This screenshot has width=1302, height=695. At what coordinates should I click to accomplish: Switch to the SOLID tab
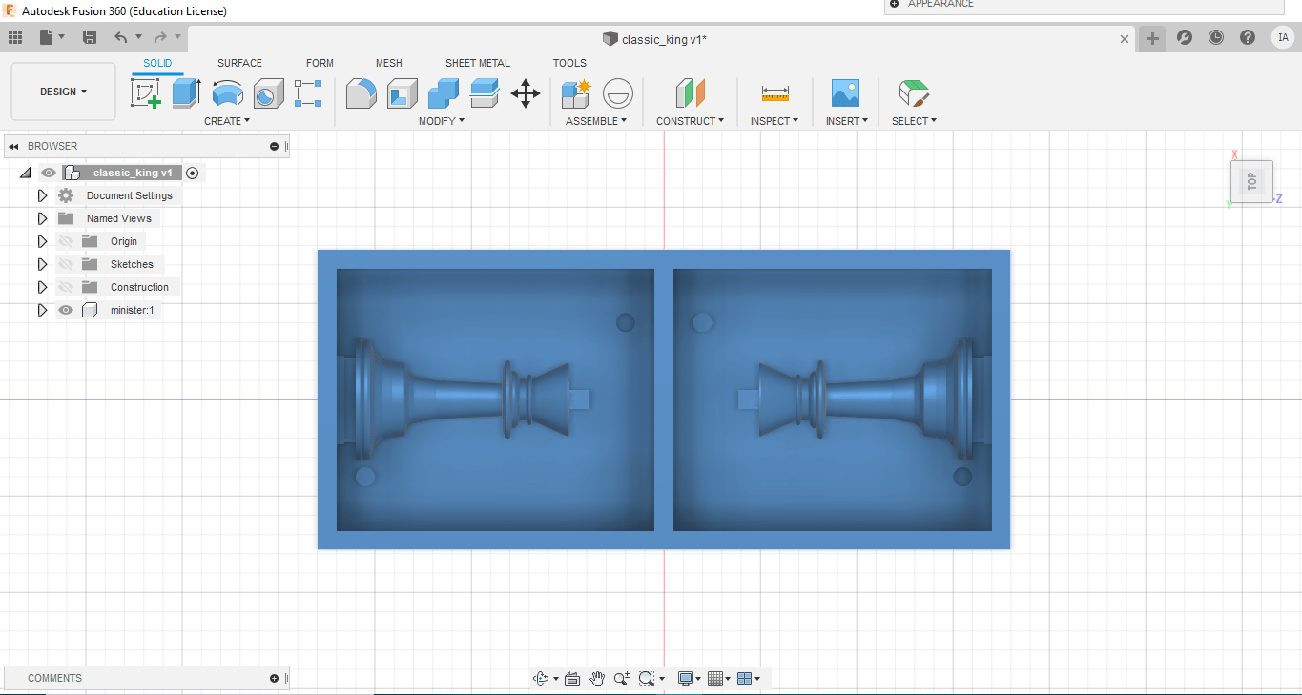157,63
